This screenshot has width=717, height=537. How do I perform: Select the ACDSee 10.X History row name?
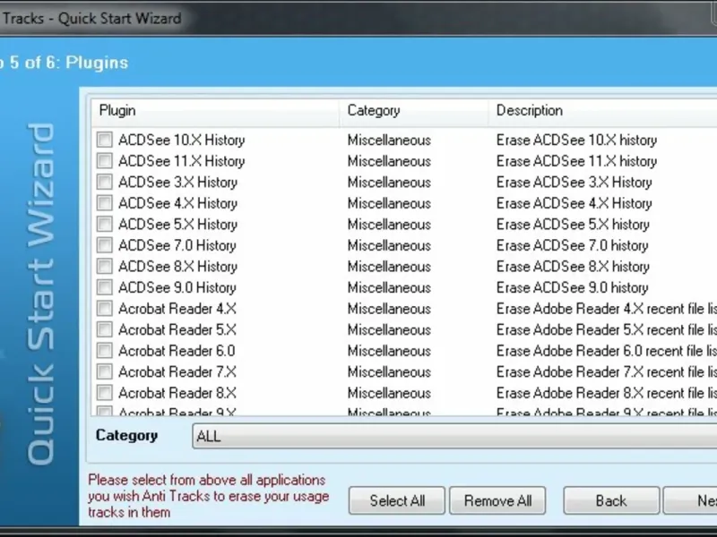pyautogui.click(x=182, y=141)
